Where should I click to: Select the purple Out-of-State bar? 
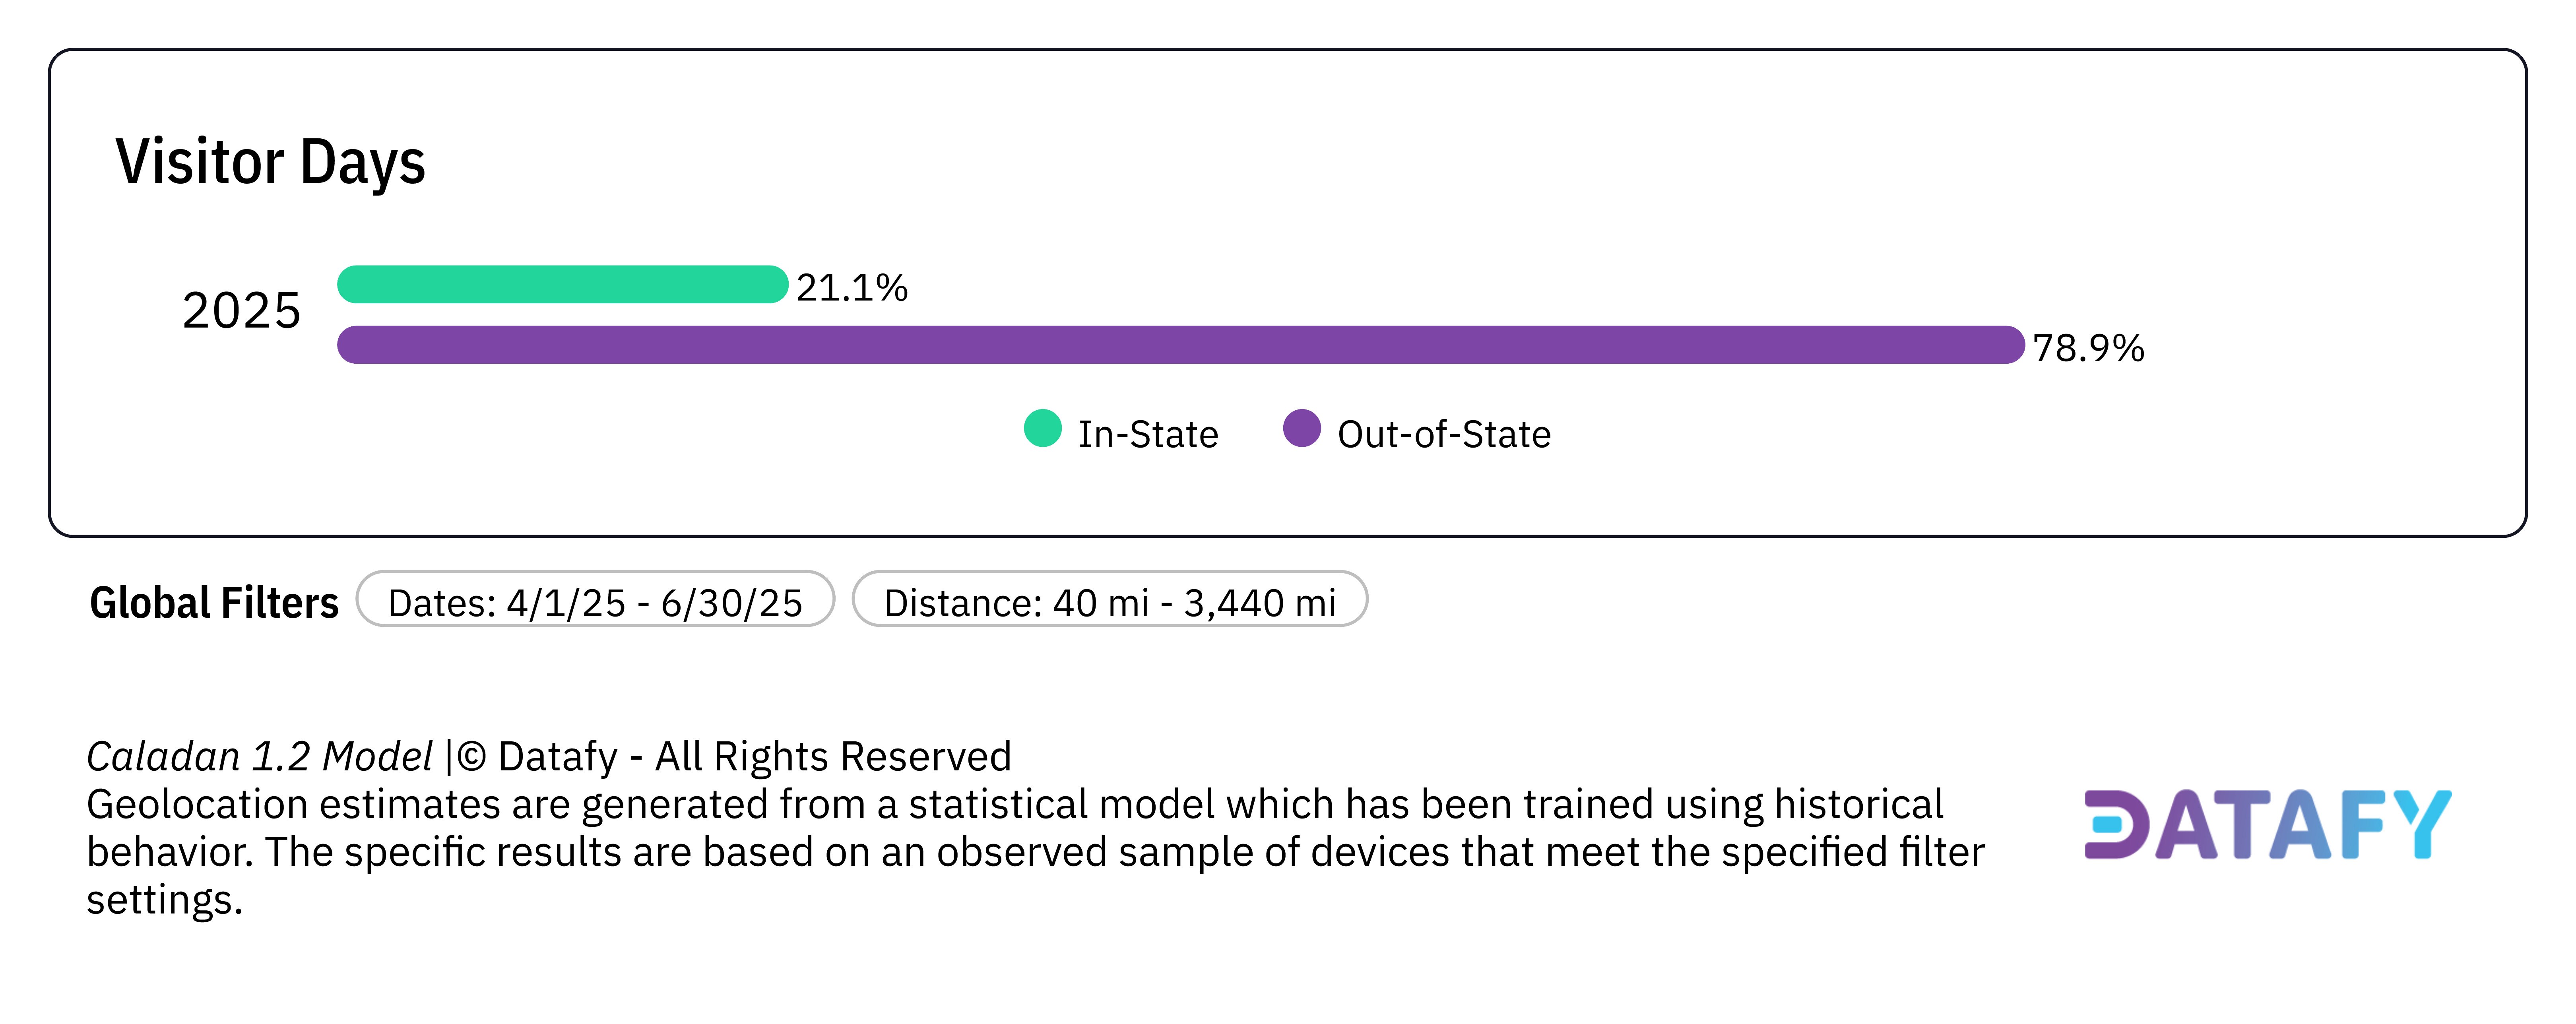click(1180, 345)
